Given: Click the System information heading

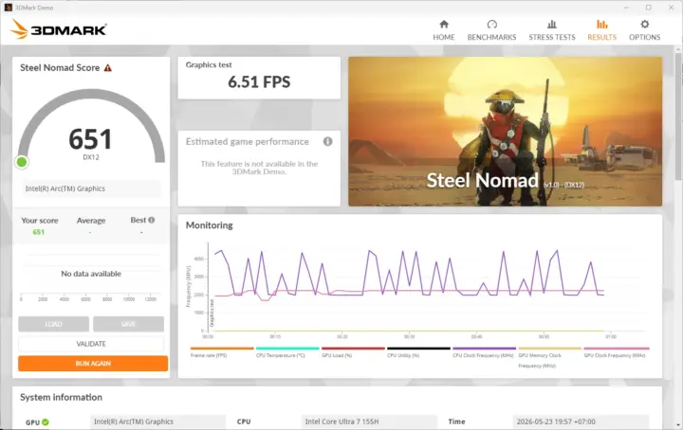Looking at the screenshot, I should pyautogui.click(x=61, y=397).
